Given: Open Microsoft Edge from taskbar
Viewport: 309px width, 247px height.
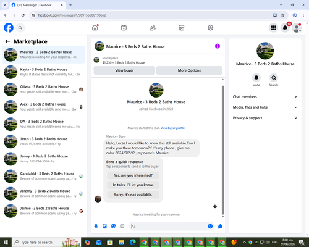Looking at the screenshot, I should point(132,242).
